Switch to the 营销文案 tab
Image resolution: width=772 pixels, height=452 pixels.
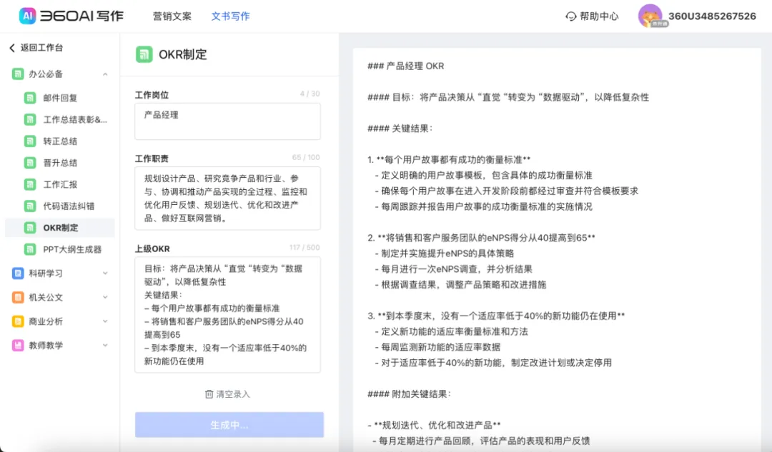click(172, 15)
